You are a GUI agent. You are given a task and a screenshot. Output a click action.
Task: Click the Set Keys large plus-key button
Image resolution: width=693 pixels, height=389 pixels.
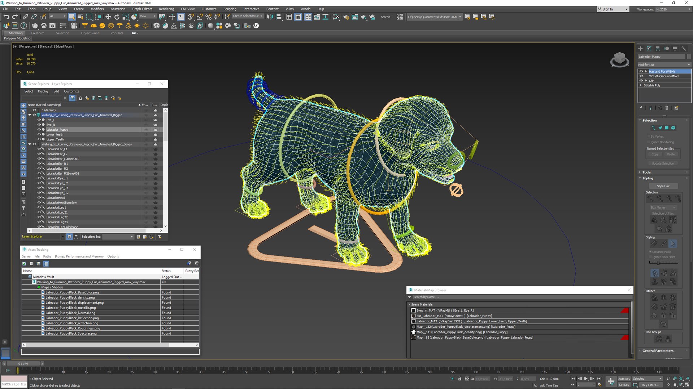(611, 381)
